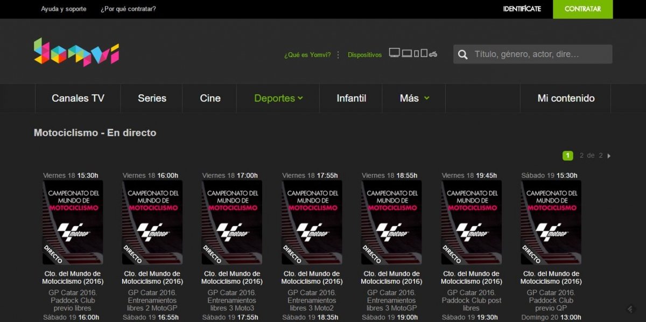The height and width of the screenshot is (322, 646).
Task: Open the Viernes 18 17:55h MotoGP thumbnail
Action: pos(312,222)
